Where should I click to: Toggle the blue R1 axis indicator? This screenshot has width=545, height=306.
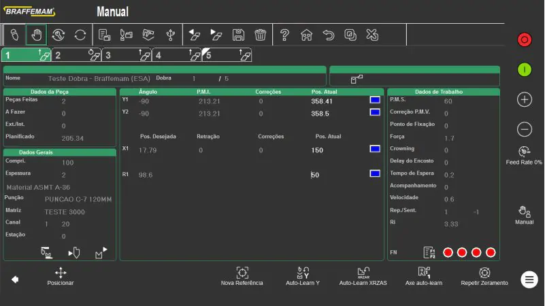[375, 173]
